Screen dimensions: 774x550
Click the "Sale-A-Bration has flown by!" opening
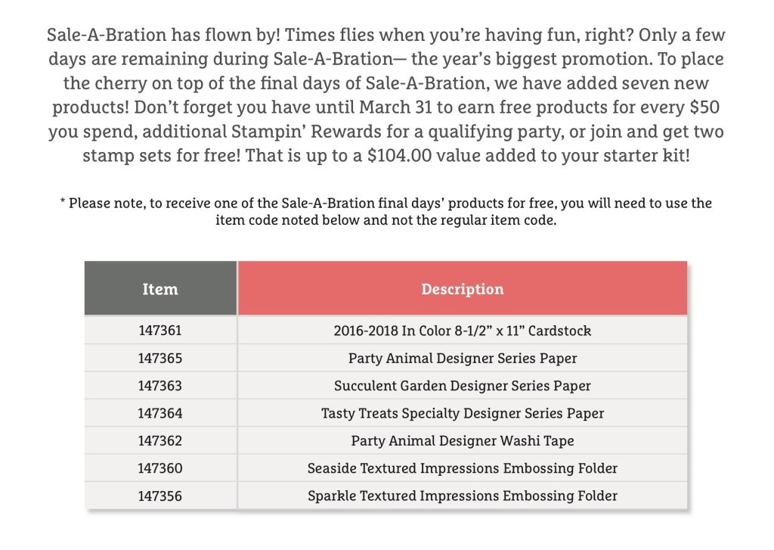click(x=163, y=36)
